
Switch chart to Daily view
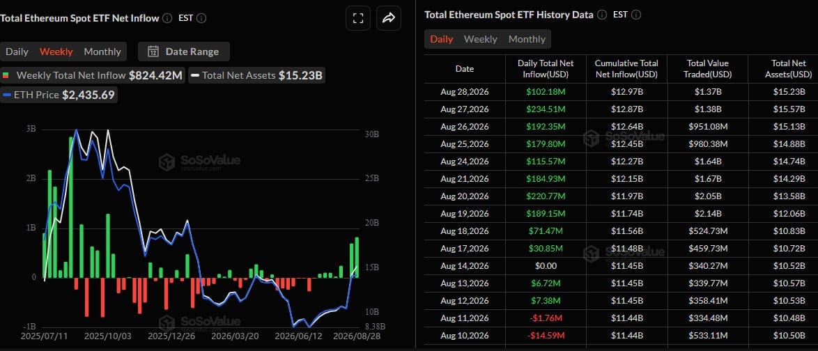(17, 52)
